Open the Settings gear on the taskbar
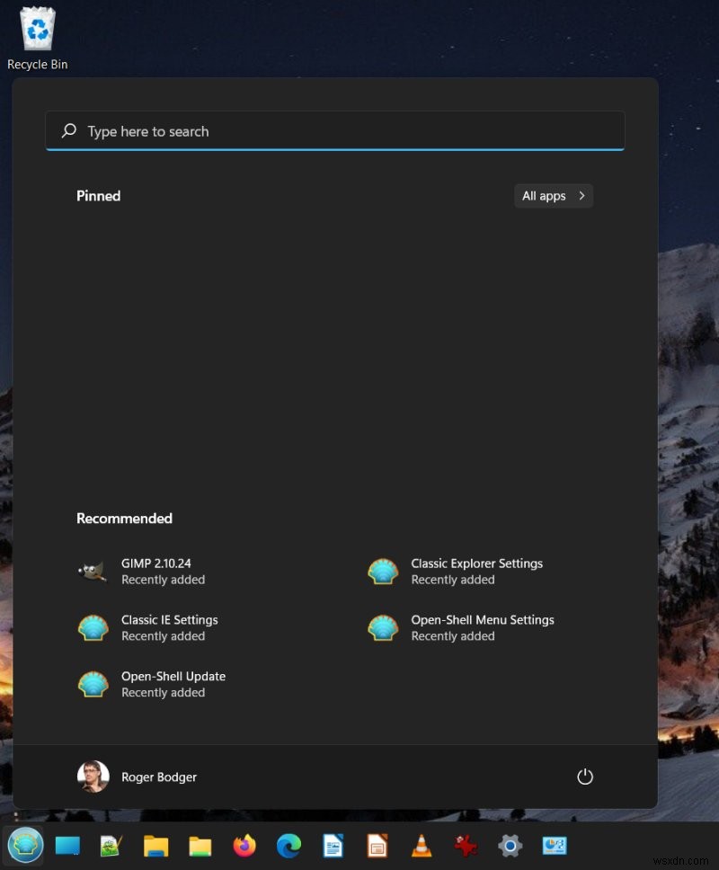The image size is (719, 870). click(x=509, y=846)
